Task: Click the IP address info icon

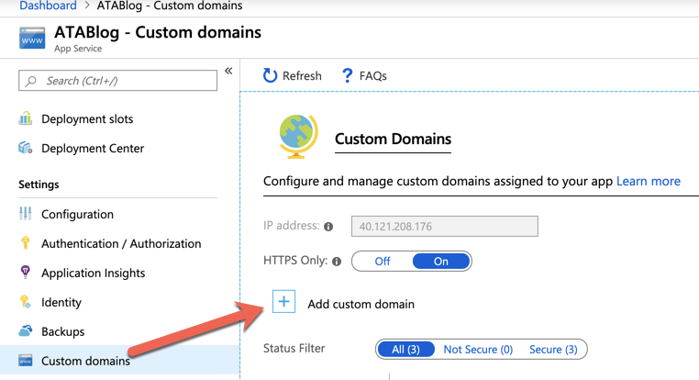Action: 328,227
